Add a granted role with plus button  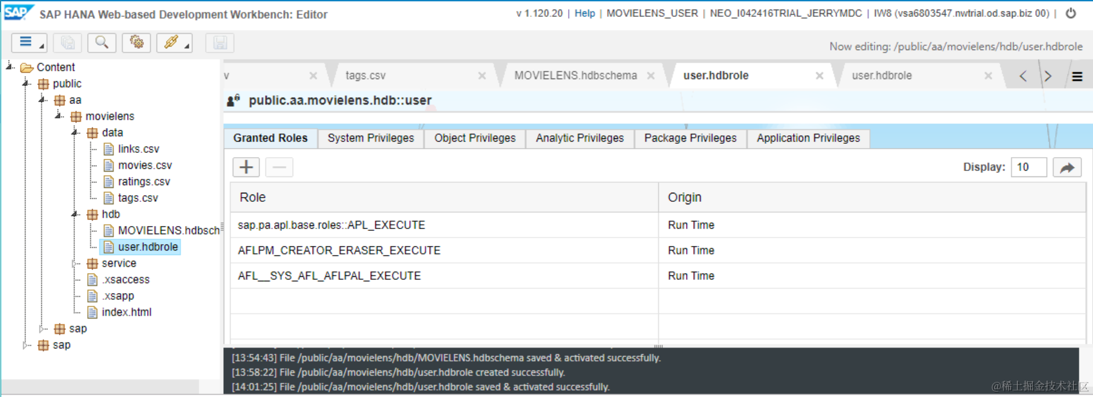(246, 167)
